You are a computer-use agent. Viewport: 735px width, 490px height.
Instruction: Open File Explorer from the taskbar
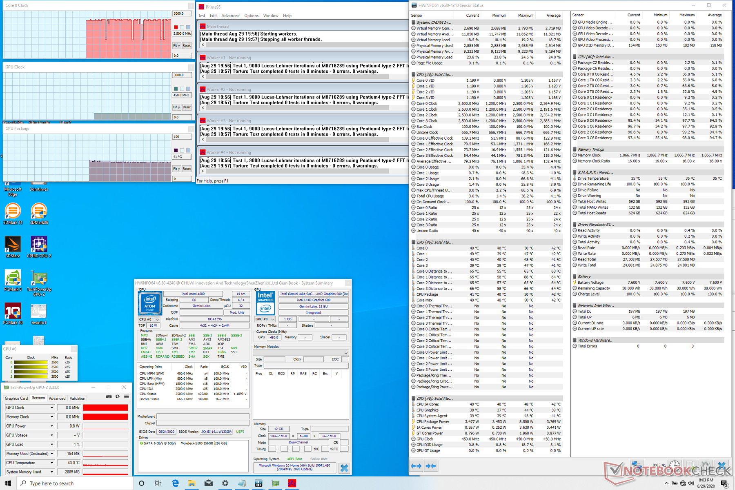(x=192, y=483)
